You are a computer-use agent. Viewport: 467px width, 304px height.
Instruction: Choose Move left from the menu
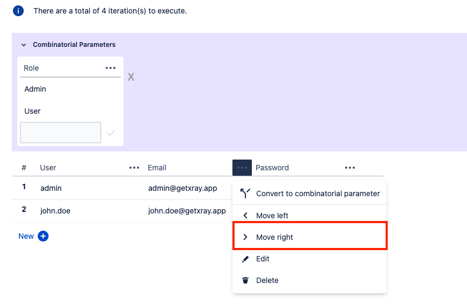(x=310, y=215)
